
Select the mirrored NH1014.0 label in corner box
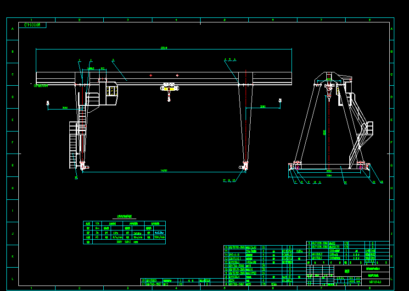(32, 25)
